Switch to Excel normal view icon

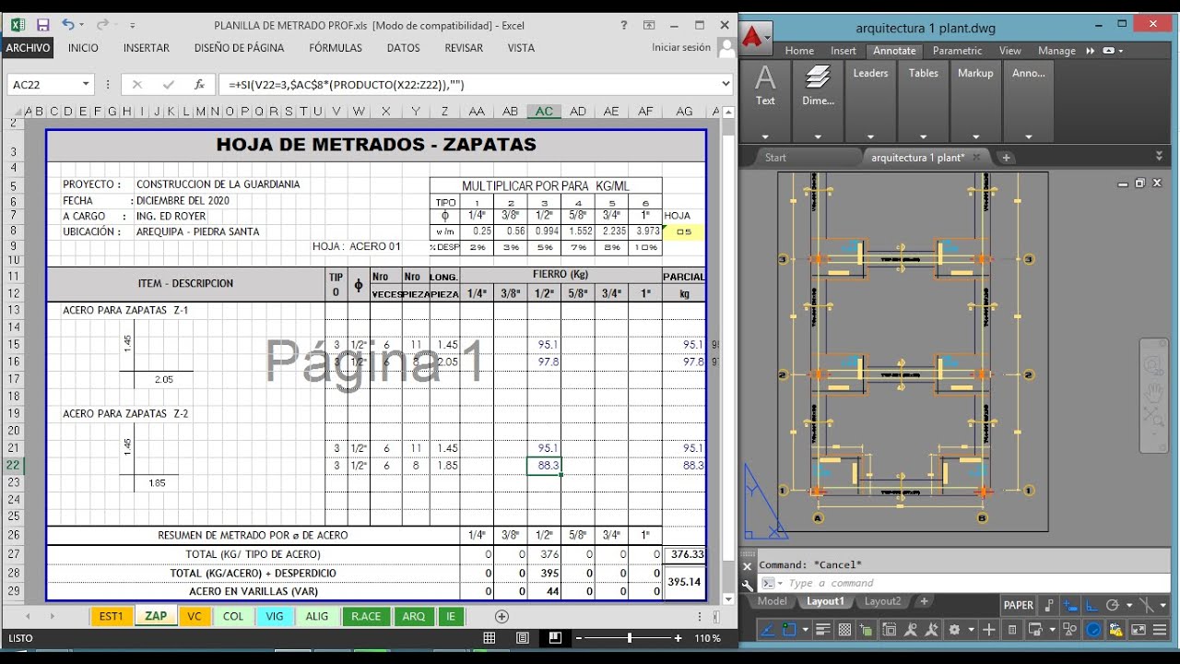click(490, 637)
